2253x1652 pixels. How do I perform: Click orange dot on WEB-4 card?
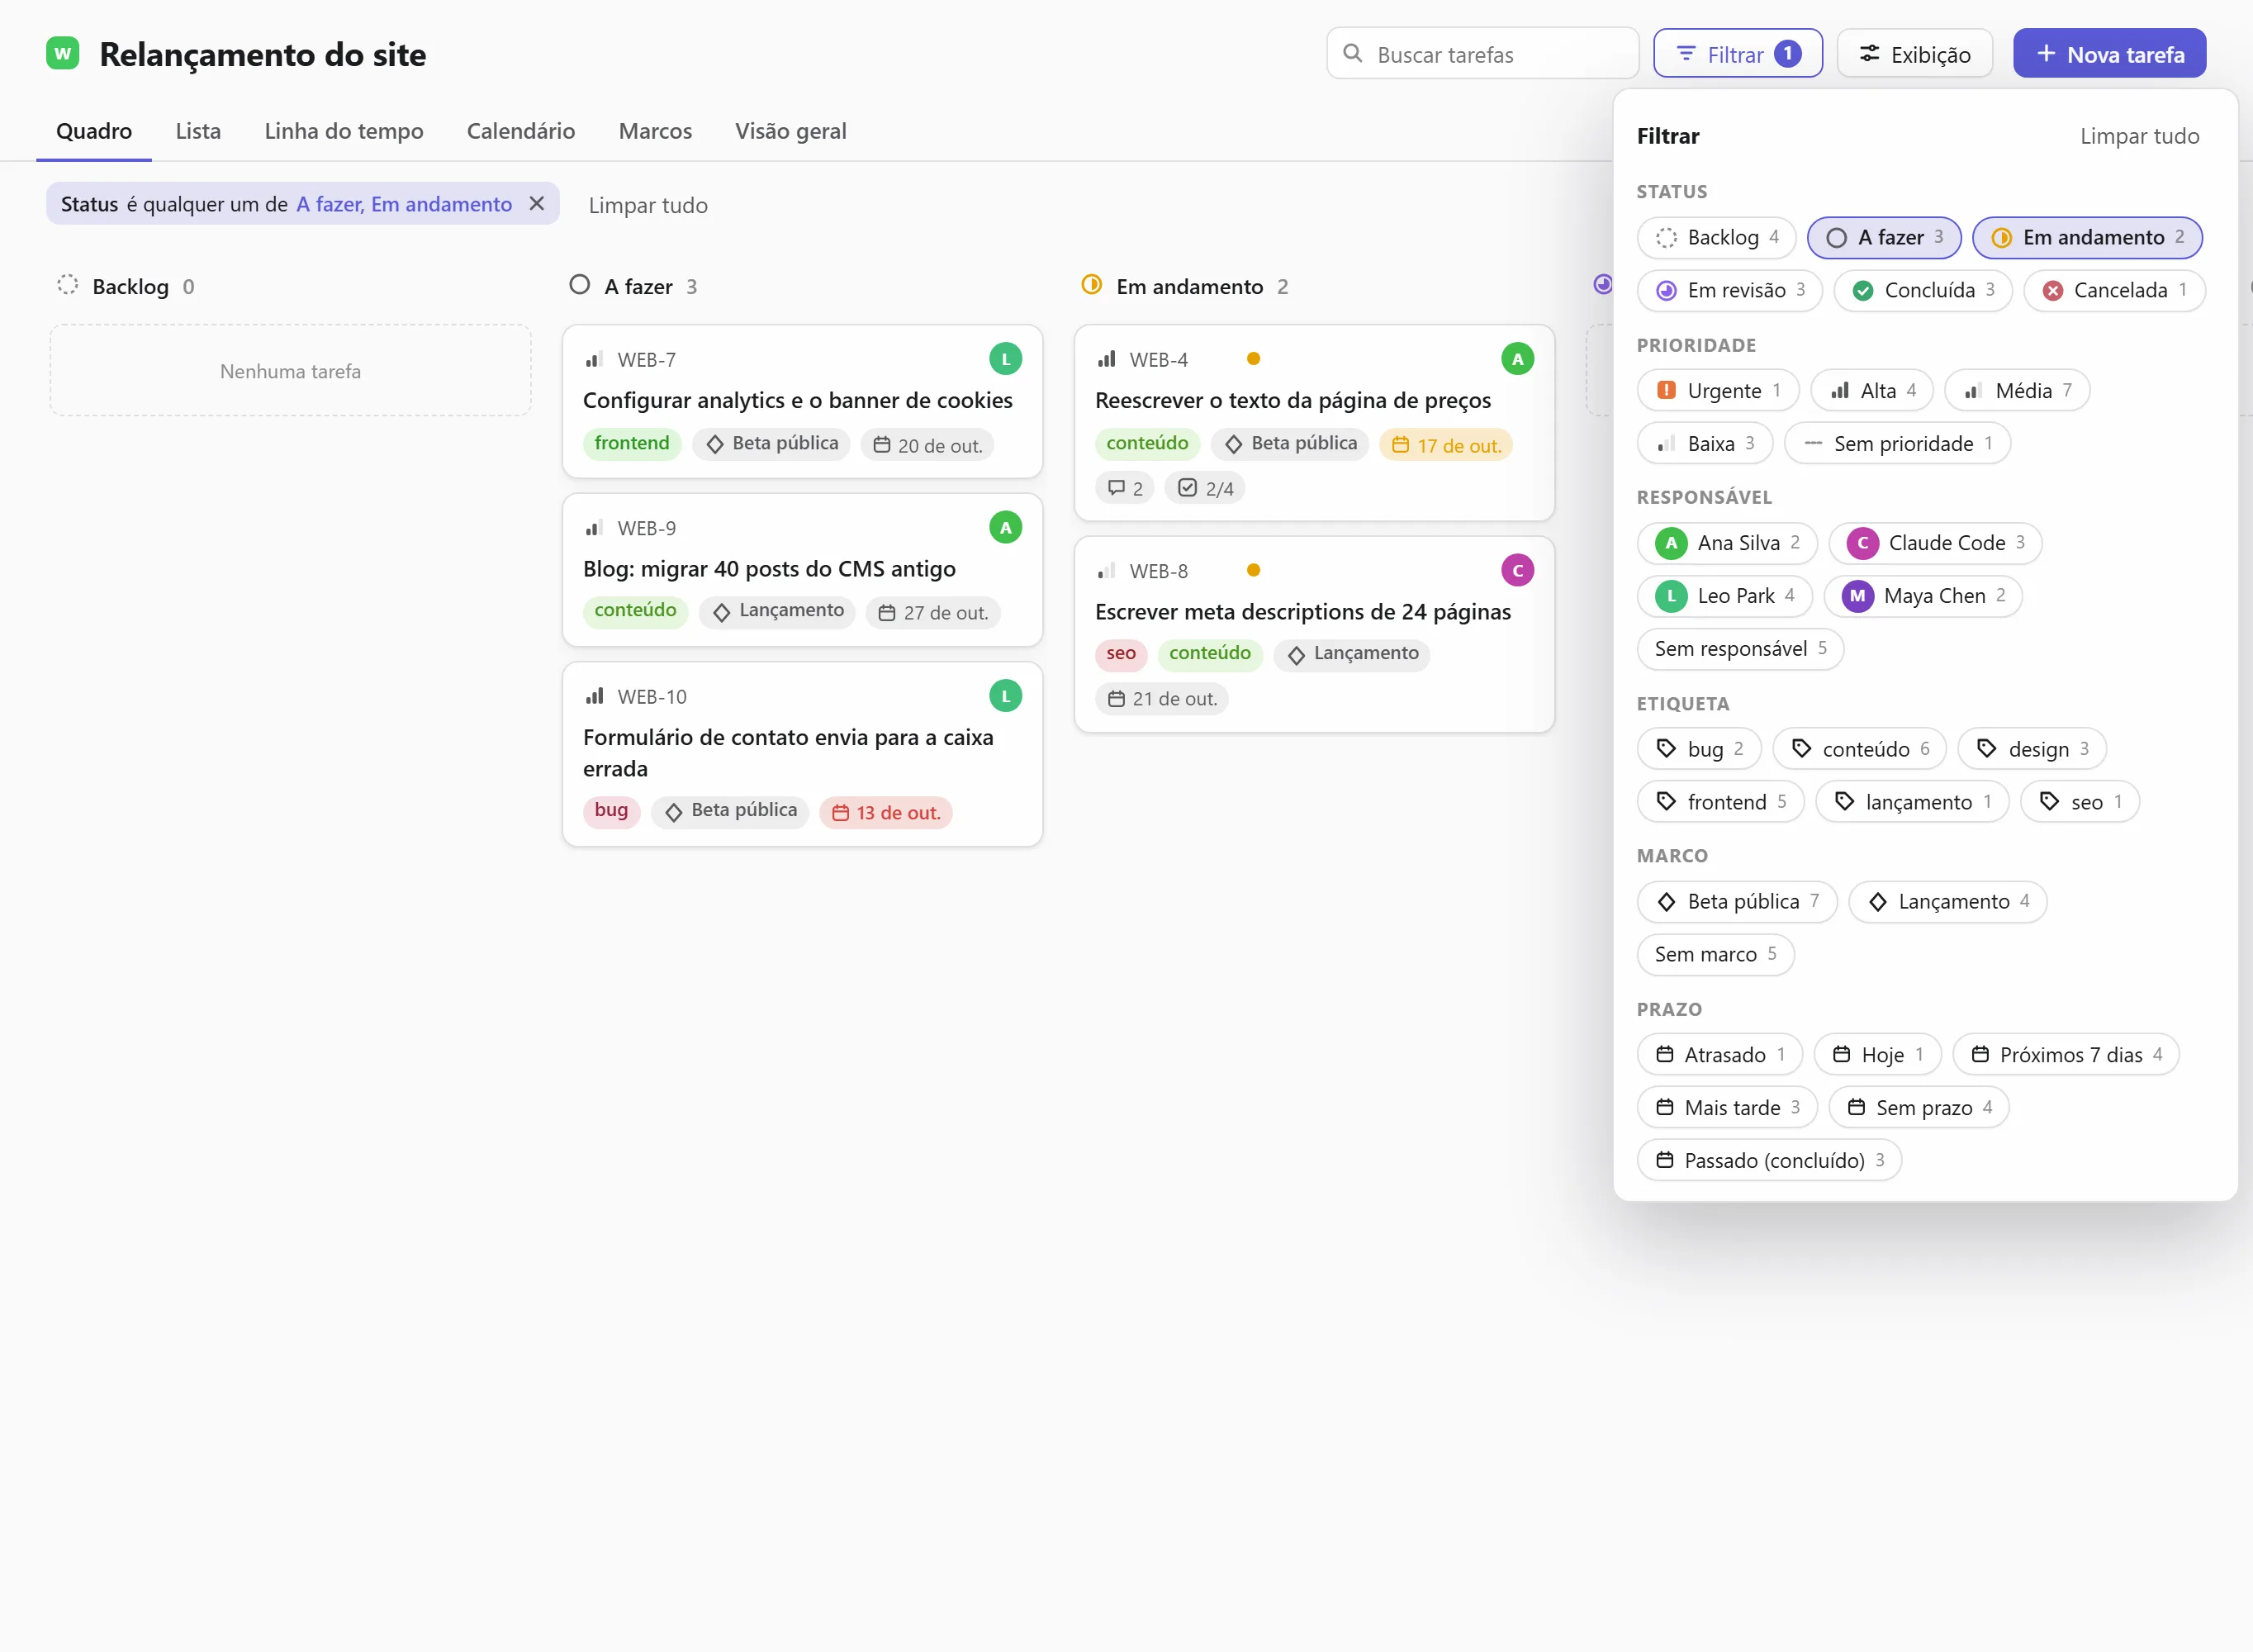point(1252,359)
